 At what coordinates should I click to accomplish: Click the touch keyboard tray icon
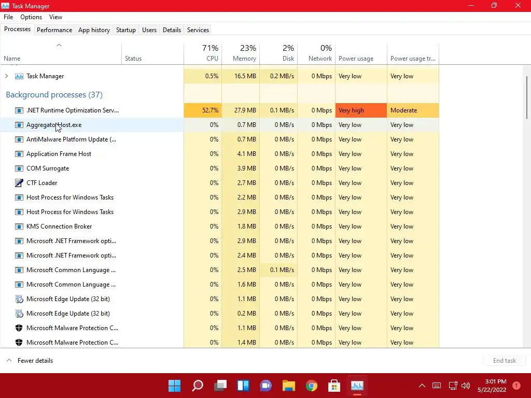pyautogui.click(x=437, y=386)
